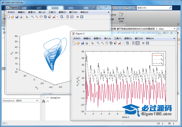The image size is (182, 127).
Task: Hide plot tools icon in Figure 2
Action: coord(143,43)
